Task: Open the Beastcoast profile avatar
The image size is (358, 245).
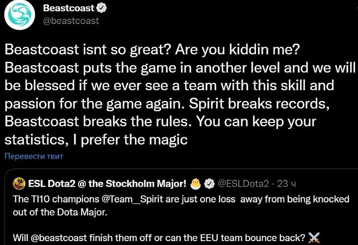Action: tap(19, 14)
